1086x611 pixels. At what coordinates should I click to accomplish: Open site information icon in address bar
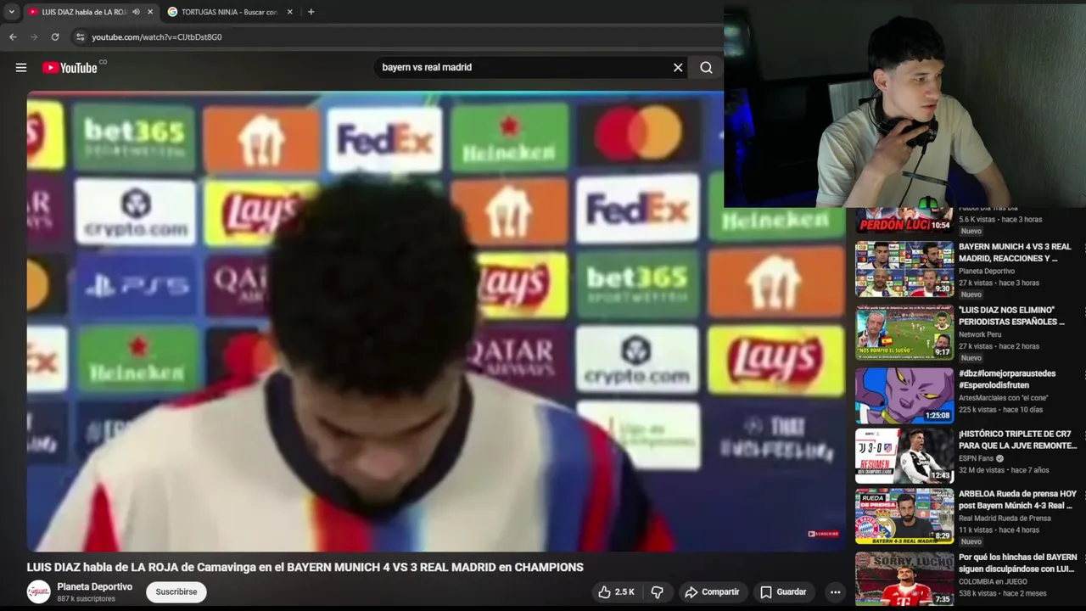click(80, 37)
